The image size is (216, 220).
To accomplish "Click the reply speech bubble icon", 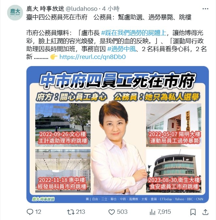I will [x=30, y=212].
